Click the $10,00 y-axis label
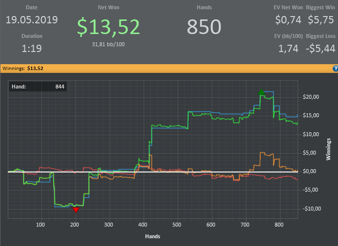Image resolution: width=338 pixels, height=246 pixels. [311, 134]
